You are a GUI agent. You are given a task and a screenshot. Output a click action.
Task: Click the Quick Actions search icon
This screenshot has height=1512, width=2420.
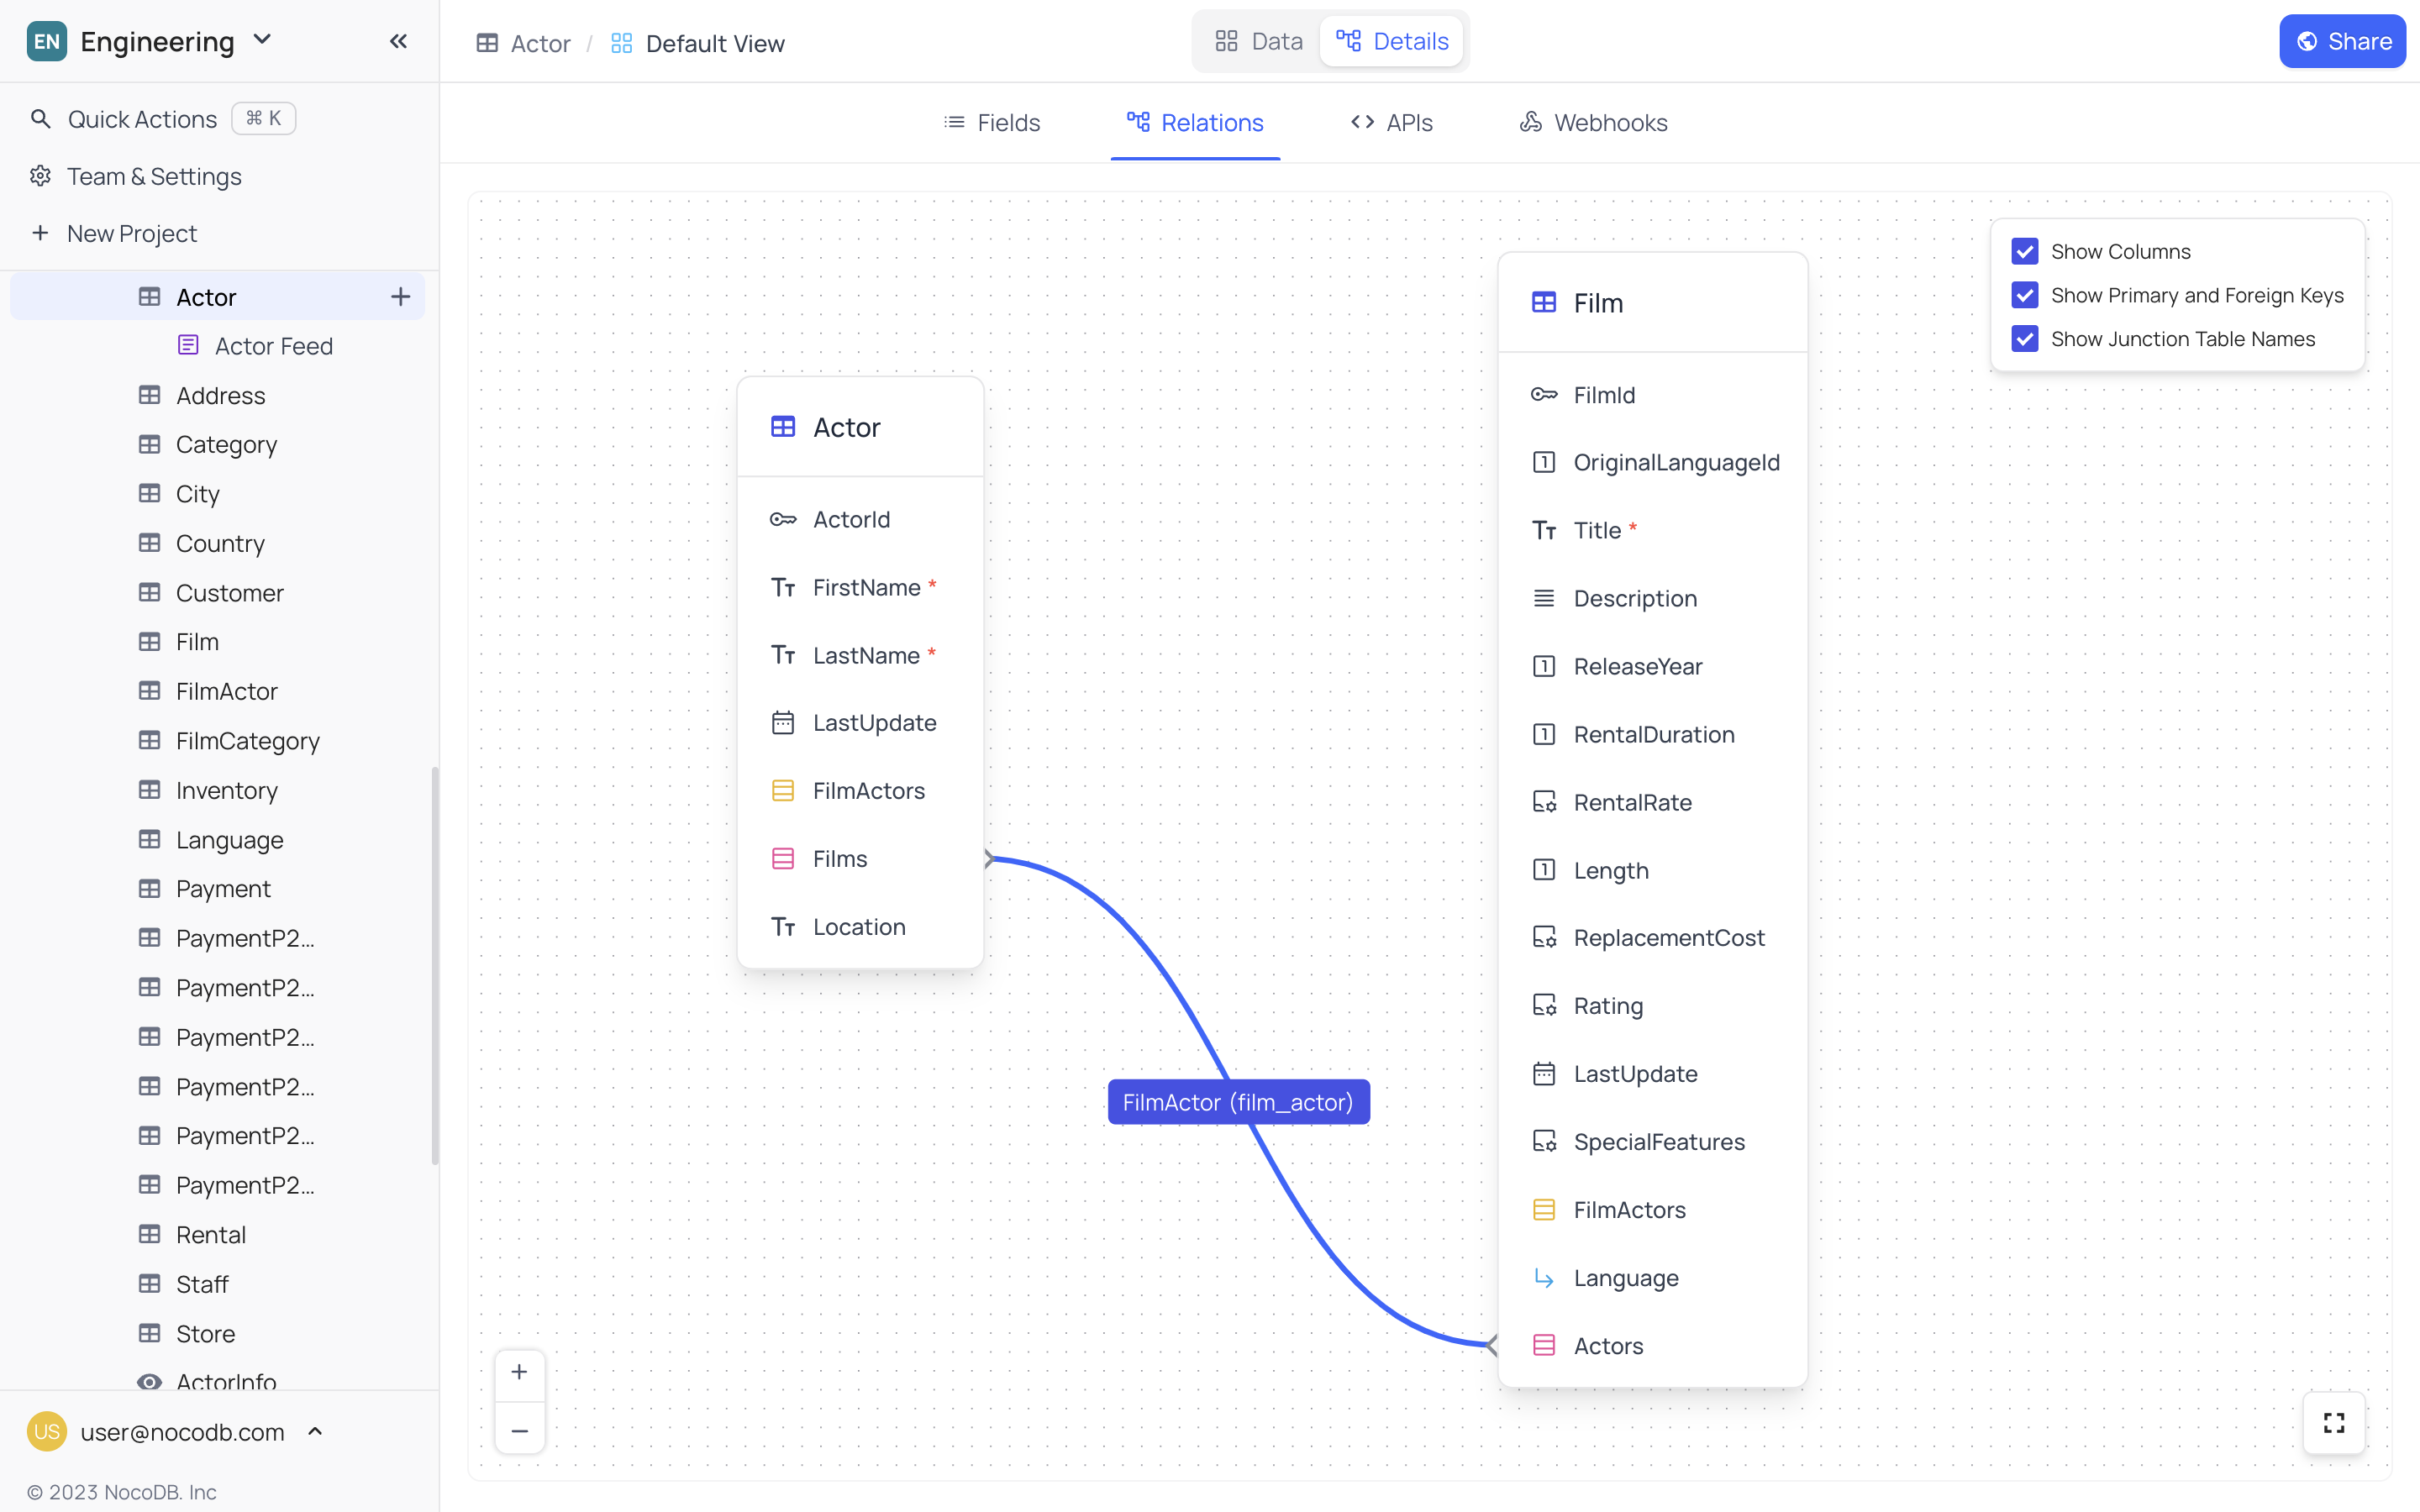(x=40, y=119)
